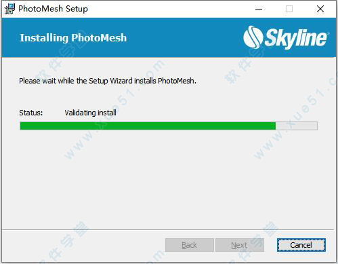Image resolution: width=338 pixels, height=264 pixels.
Task: Click the installer icon in title bar
Action: click(9, 9)
